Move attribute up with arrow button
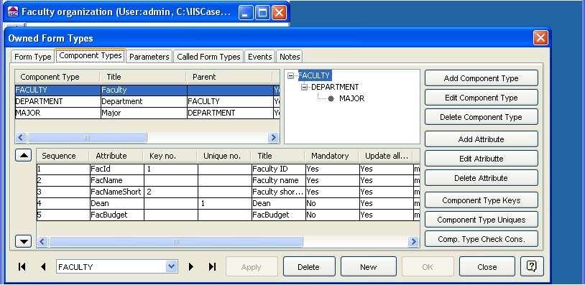Viewport: 585px width, 285px height. (23, 155)
